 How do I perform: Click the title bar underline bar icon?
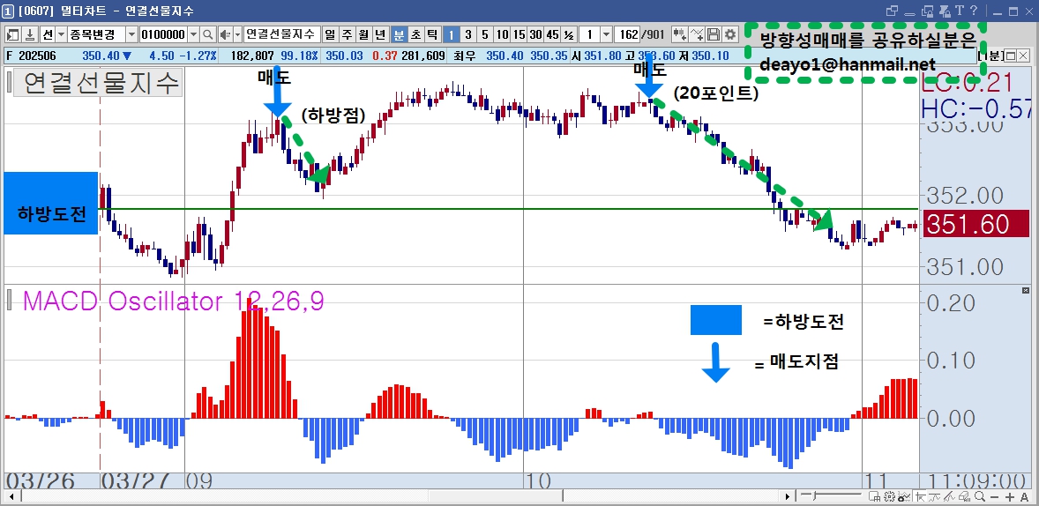pos(909,15)
